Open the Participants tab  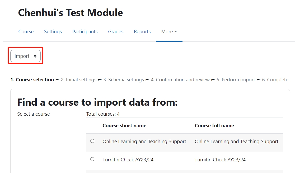[85, 31]
